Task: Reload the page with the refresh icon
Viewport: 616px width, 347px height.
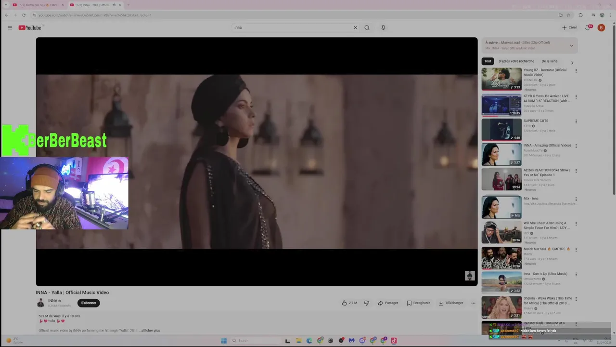Action: click(x=24, y=15)
